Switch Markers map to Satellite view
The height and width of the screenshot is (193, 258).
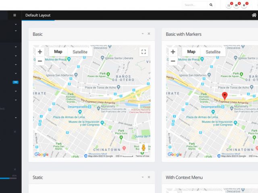click(213, 52)
